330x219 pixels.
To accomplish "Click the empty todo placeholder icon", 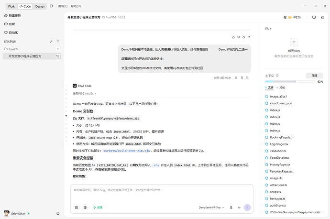I will pos(294,42).
